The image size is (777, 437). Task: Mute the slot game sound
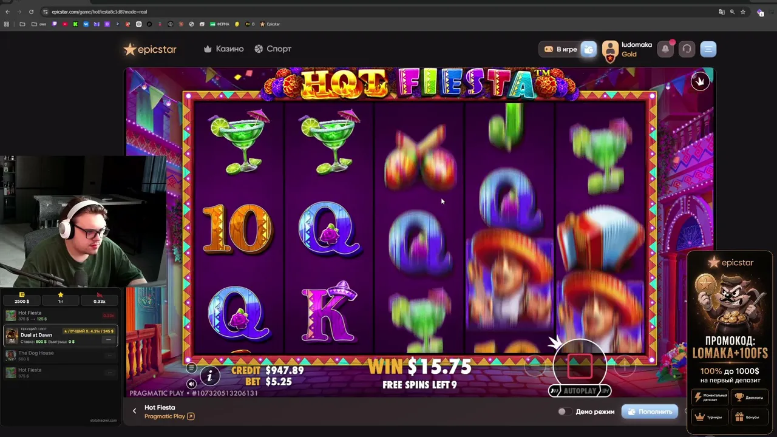tap(191, 384)
